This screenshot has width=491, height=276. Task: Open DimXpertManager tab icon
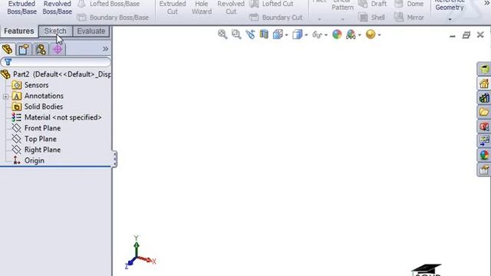[58, 49]
